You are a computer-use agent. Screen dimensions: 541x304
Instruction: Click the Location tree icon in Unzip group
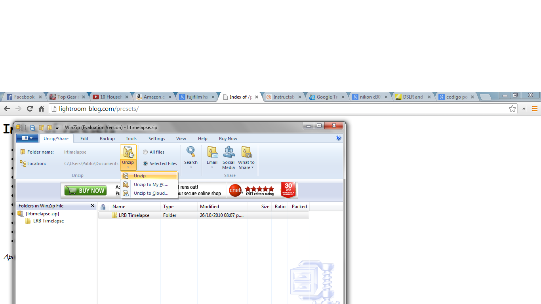23,163
